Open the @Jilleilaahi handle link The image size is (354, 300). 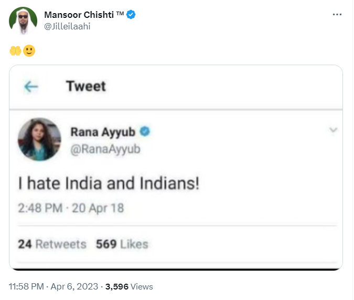coord(67,26)
